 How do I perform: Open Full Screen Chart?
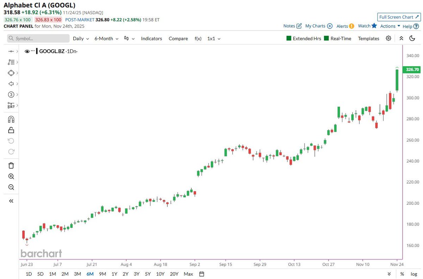pyautogui.click(x=398, y=17)
